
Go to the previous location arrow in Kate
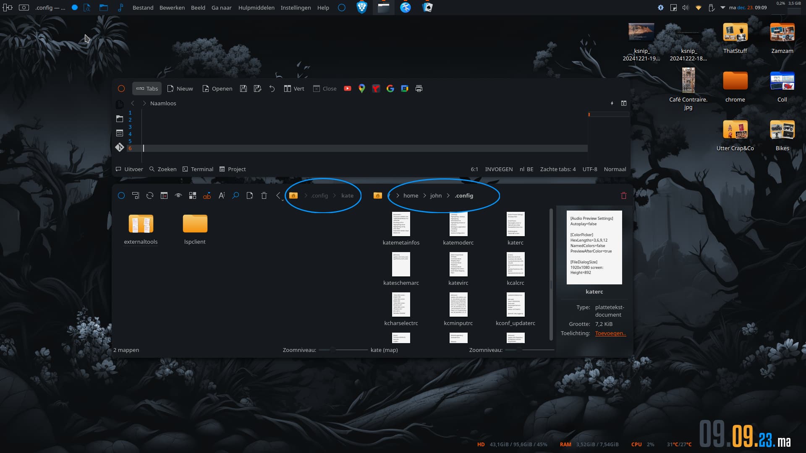133,103
